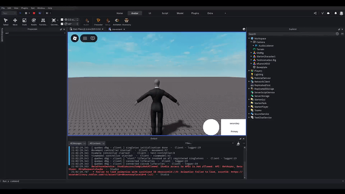The width and height of the screenshot is (345, 194).
Task: Collapse the Workspace tree item
Action: 248,38
